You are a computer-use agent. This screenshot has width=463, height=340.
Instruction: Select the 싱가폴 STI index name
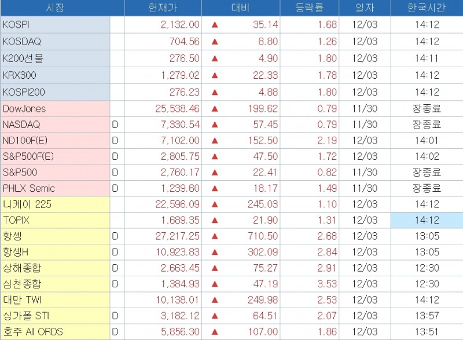26,316
